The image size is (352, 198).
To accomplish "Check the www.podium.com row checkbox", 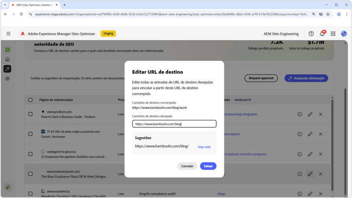I will [x=31, y=114].
